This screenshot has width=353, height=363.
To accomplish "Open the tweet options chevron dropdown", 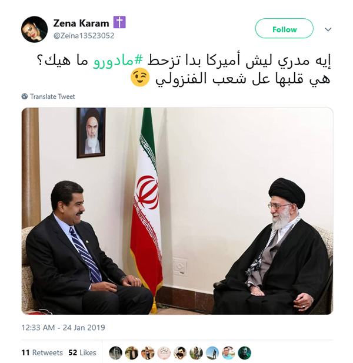I will 328,29.
